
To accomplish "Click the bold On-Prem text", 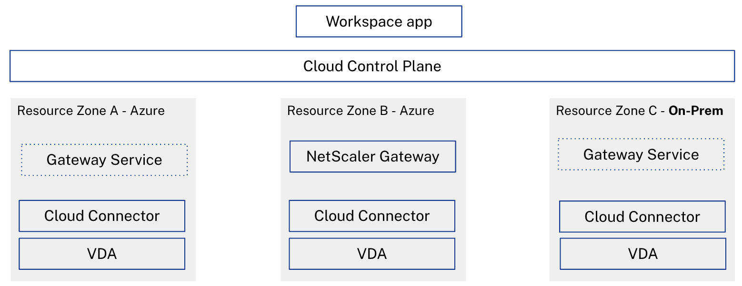I will tap(696, 111).
